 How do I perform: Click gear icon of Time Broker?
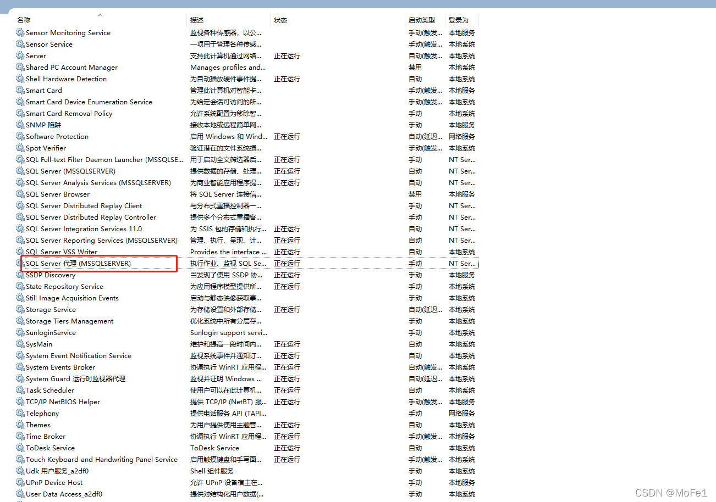pyautogui.click(x=20, y=436)
